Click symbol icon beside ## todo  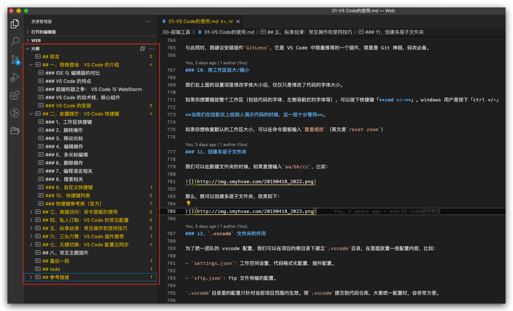(38, 269)
